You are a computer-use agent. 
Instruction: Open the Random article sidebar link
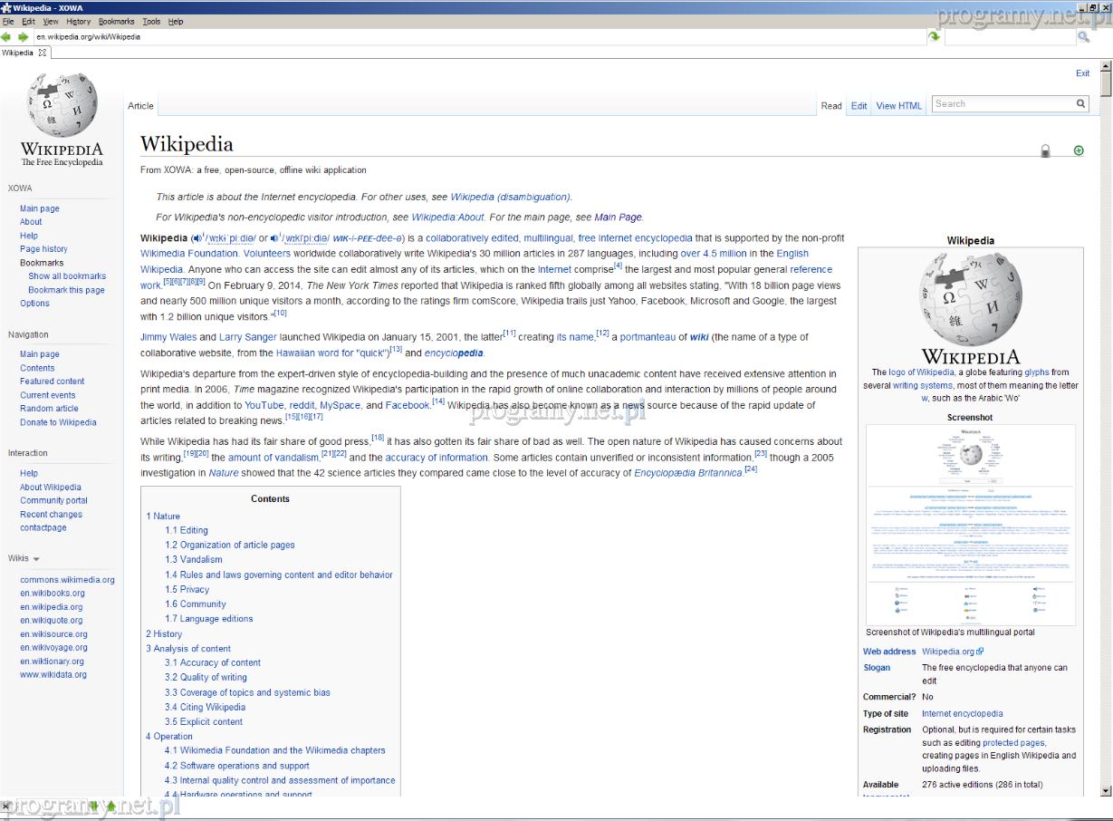point(49,409)
